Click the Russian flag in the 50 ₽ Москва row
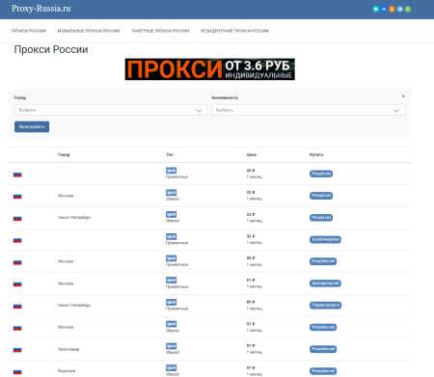 17,262
